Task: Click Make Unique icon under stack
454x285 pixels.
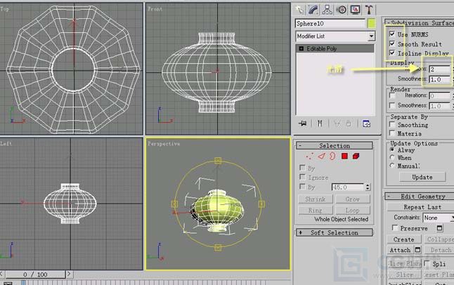Action: (x=337, y=124)
